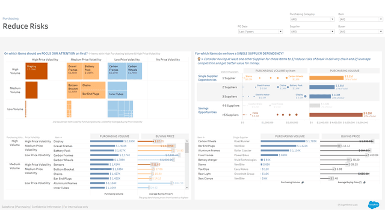
Task: Select the Savings Opportunities label
Action: click(x=207, y=110)
